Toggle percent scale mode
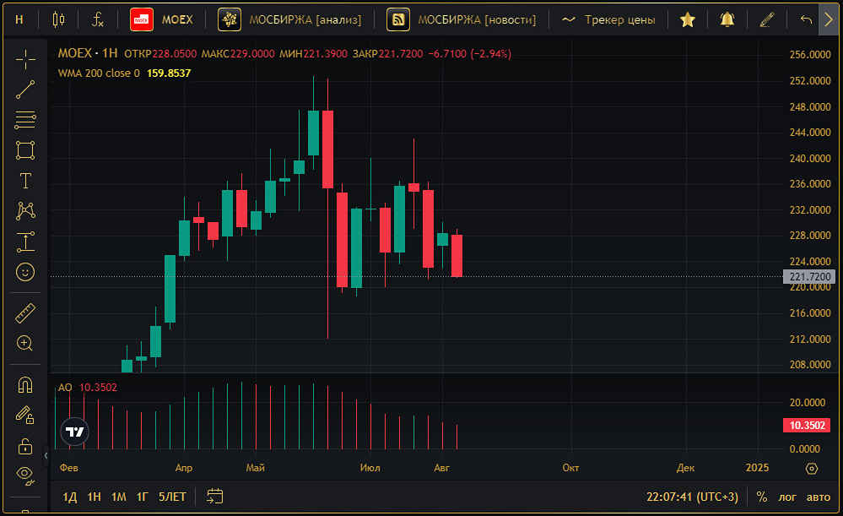This screenshot has width=843, height=516. pos(762,497)
